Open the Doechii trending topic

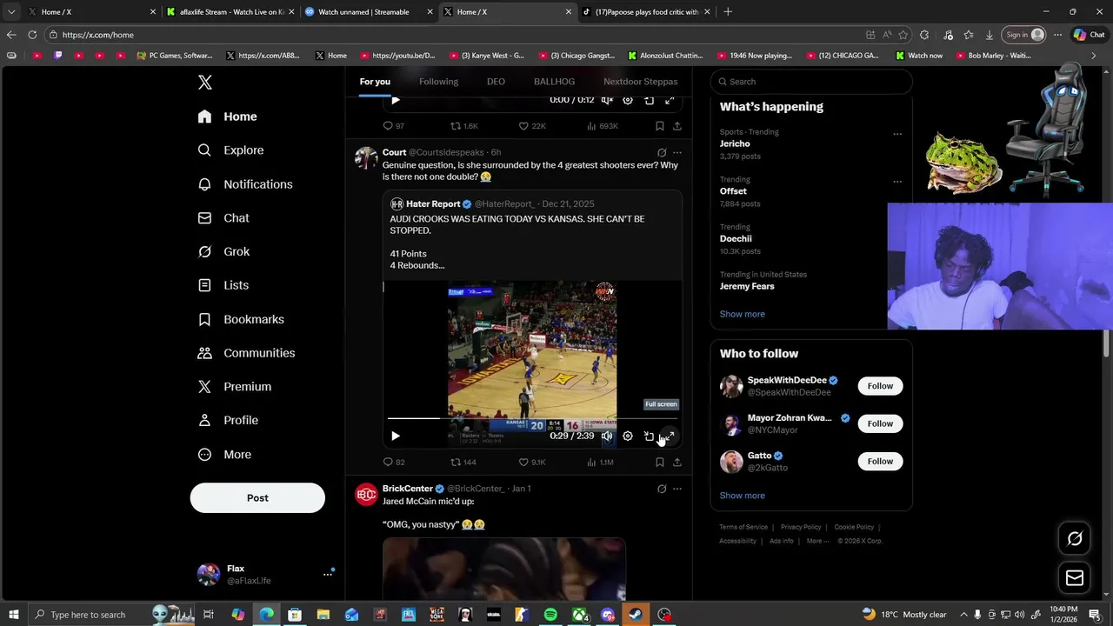[811, 238]
